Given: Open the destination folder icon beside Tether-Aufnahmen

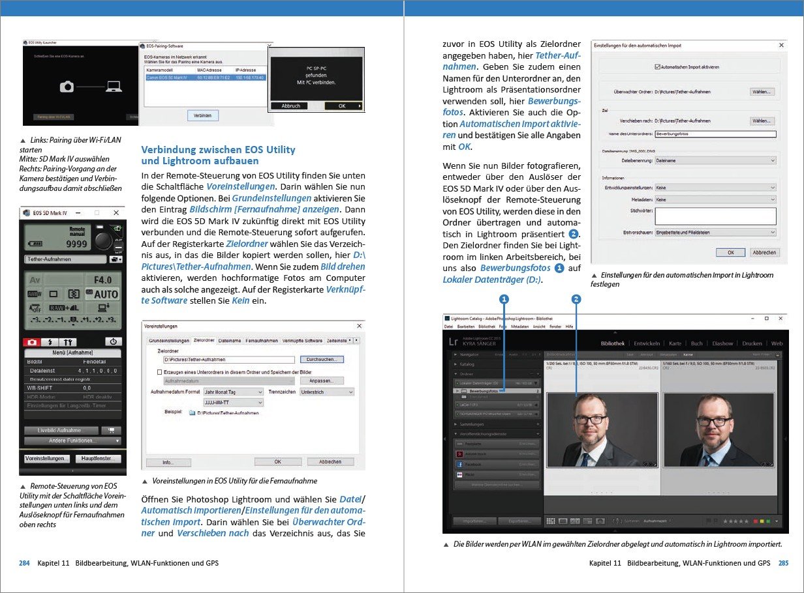Looking at the screenshot, I should click(x=116, y=259).
